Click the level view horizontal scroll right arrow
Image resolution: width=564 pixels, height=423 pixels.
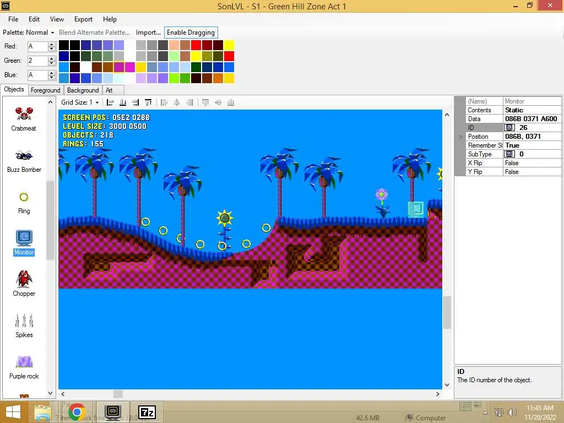(437, 394)
